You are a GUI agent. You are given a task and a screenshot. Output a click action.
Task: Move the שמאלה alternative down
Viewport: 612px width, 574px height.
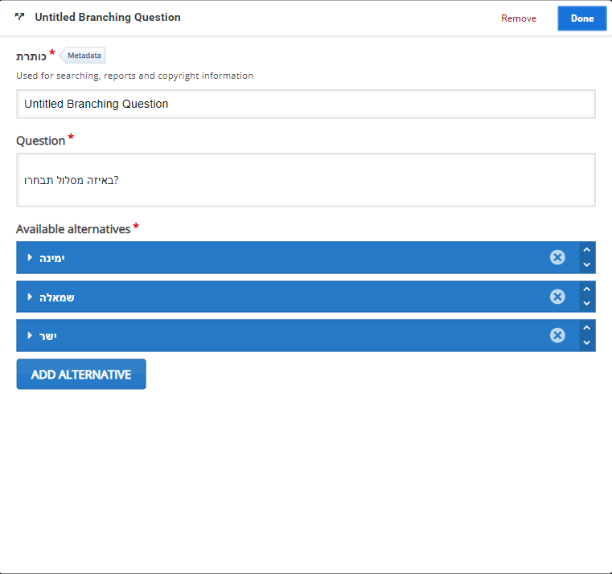pos(587,305)
